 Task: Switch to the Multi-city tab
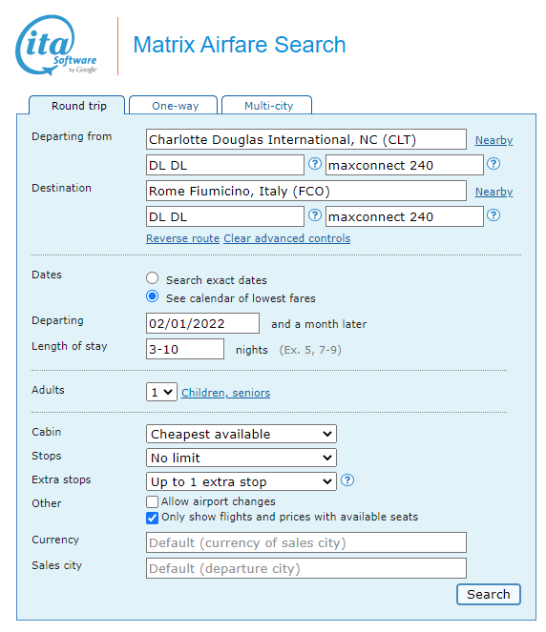(x=268, y=106)
